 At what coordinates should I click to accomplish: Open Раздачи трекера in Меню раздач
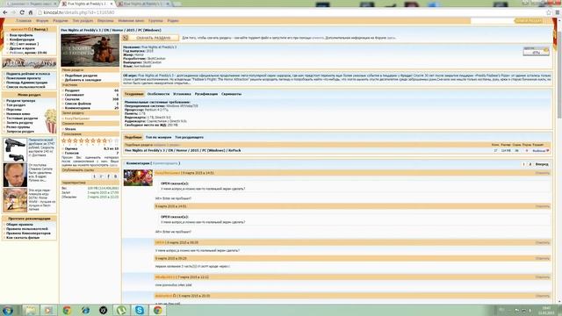[20, 101]
